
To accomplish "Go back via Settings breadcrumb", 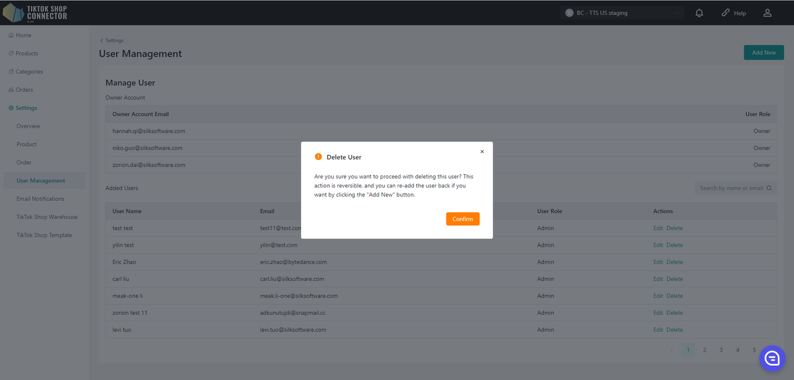I will pyautogui.click(x=112, y=41).
